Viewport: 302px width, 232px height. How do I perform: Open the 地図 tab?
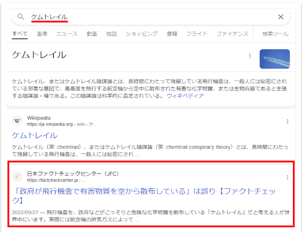pos(111,34)
